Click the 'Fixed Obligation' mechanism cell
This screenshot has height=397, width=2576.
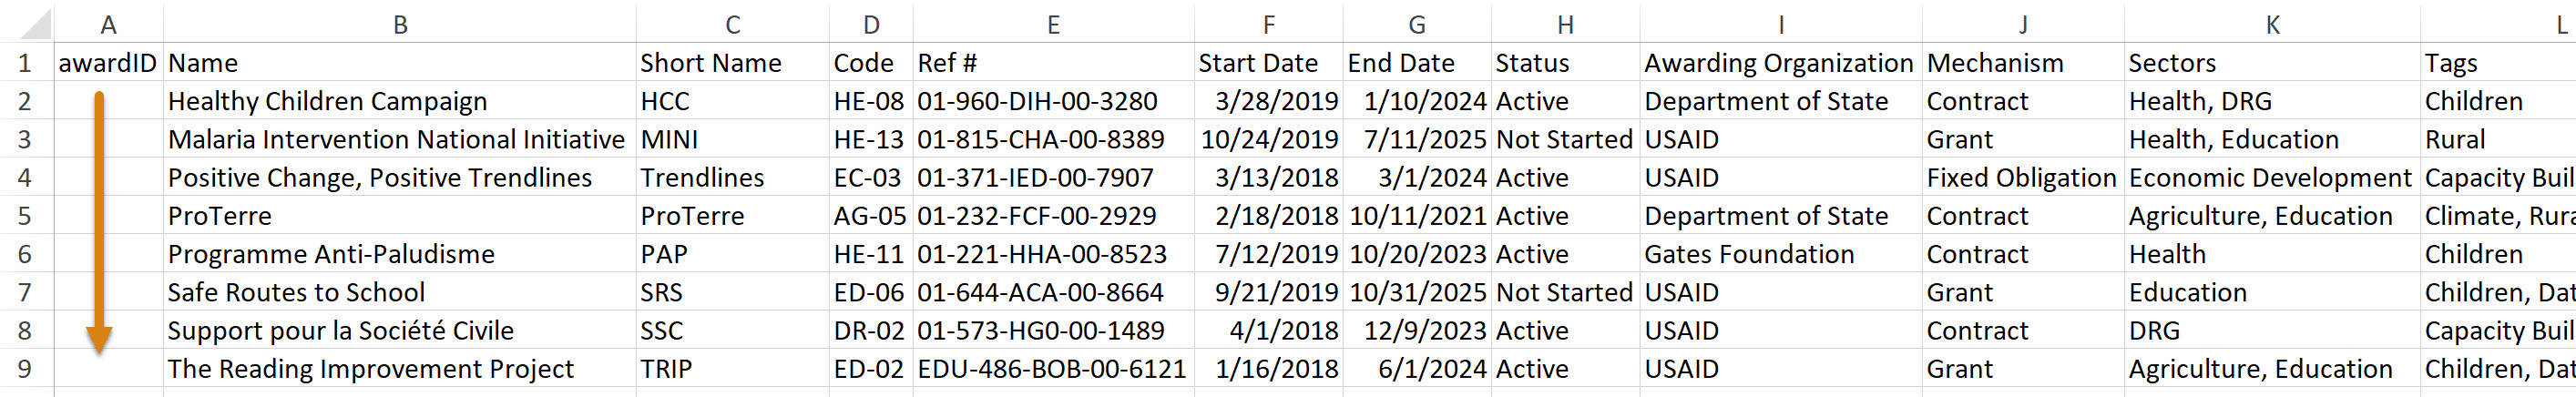pyautogui.click(x=2021, y=178)
